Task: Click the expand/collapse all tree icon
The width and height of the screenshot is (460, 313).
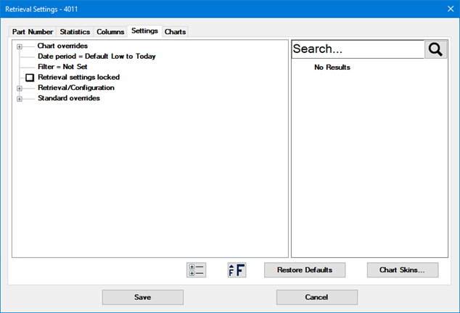Action: (196, 270)
